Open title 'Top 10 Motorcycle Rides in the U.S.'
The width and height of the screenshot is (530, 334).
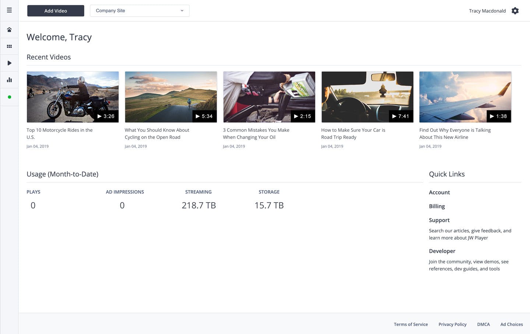[60, 134]
